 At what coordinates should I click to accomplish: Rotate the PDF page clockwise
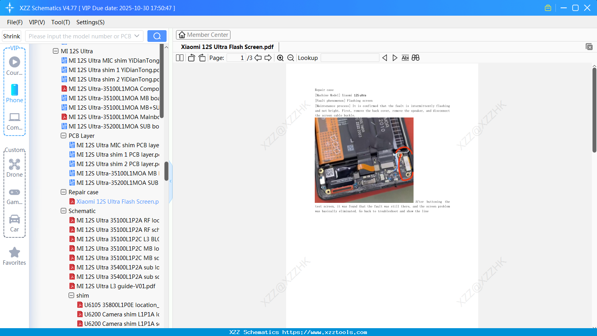click(202, 58)
